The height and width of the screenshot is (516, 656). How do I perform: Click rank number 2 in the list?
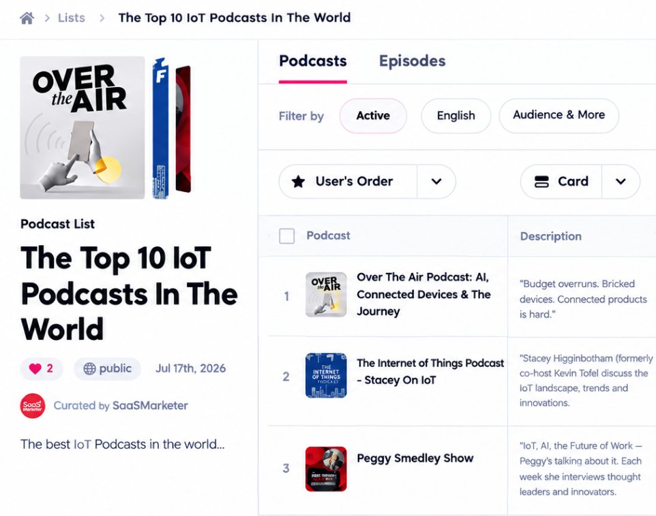click(x=286, y=376)
